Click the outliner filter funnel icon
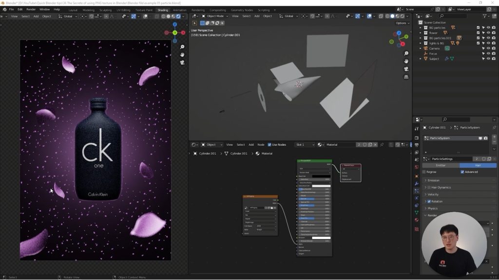The image size is (499, 280). [x=484, y=16]
